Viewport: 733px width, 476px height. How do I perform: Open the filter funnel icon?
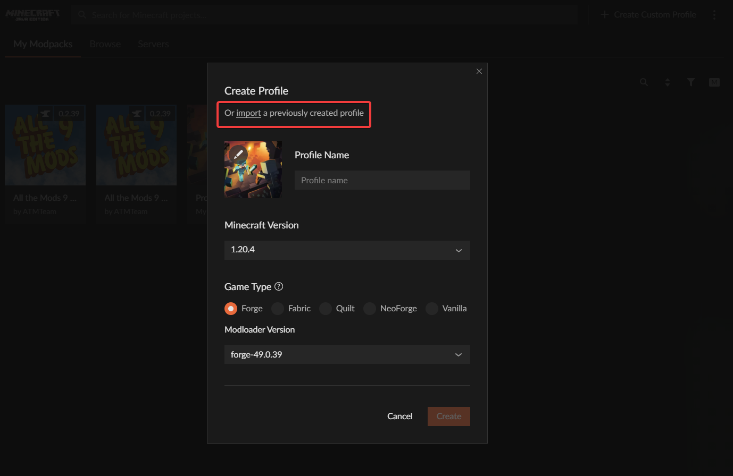[690, 82]
